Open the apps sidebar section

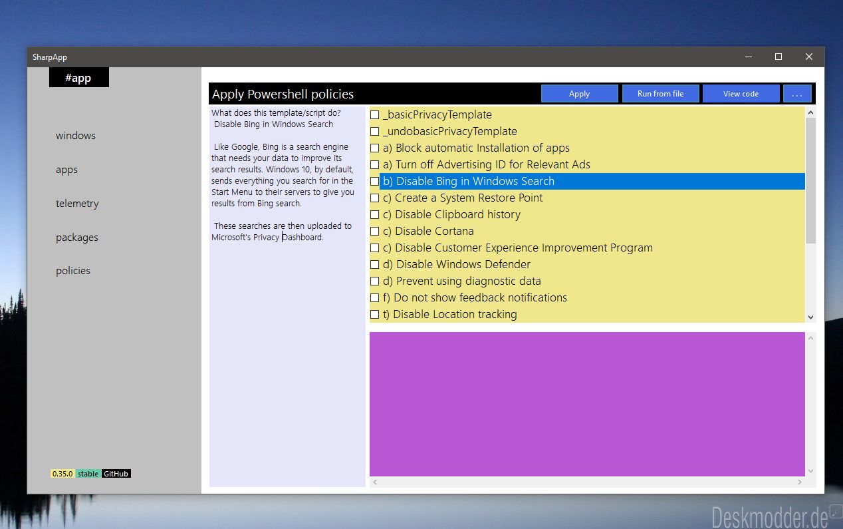coord(66,170)
